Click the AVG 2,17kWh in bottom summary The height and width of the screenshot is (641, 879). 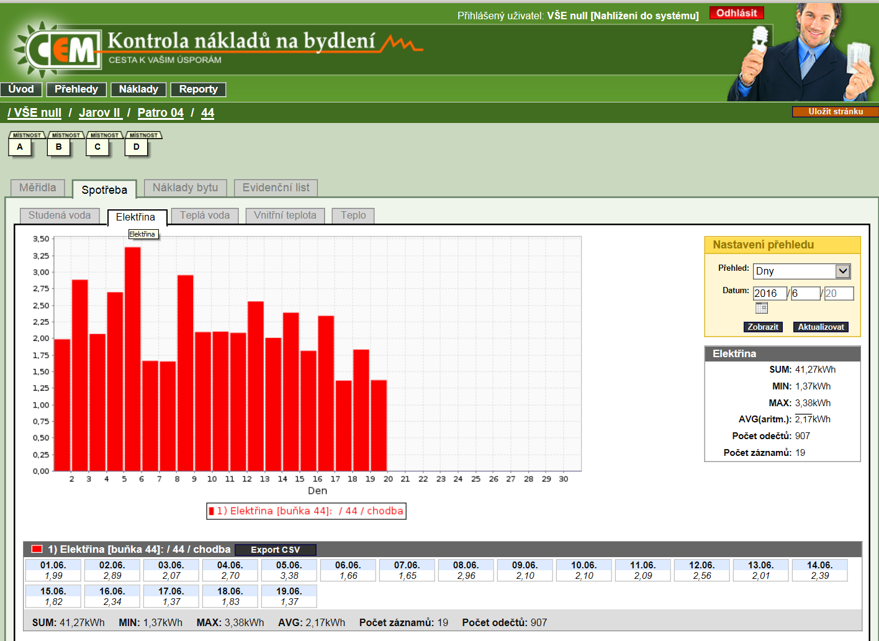[x=312, y=622]
